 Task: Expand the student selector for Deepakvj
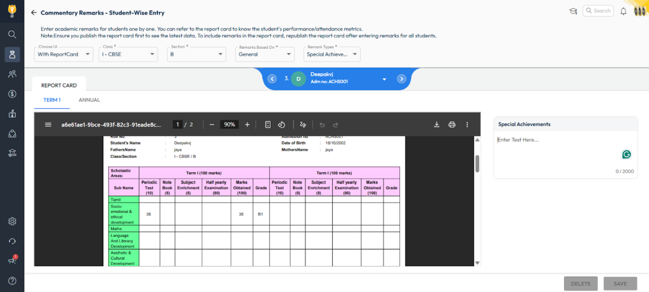[x=384, y=79]
